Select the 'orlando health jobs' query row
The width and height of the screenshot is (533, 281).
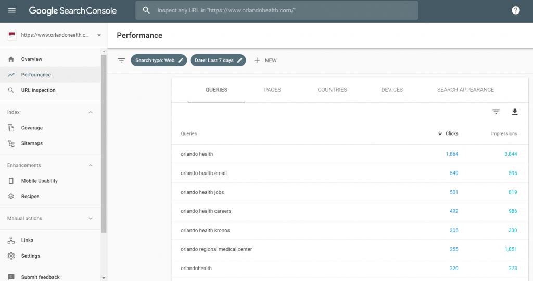point(350,192)
